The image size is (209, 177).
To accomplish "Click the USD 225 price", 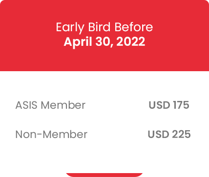I will point(169,134).
